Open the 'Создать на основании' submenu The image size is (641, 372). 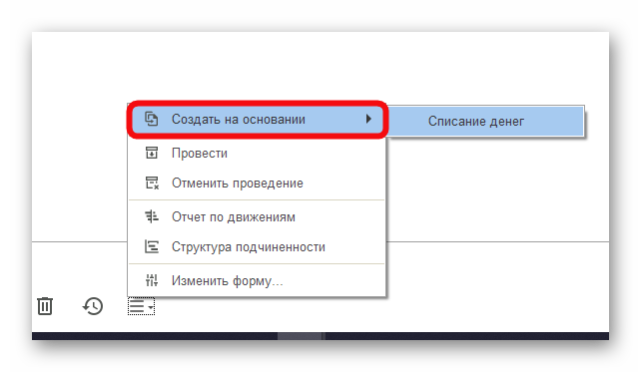[x=257, y=120]
